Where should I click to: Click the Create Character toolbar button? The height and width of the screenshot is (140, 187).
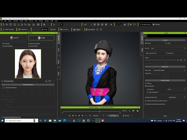tap(8, 30)
